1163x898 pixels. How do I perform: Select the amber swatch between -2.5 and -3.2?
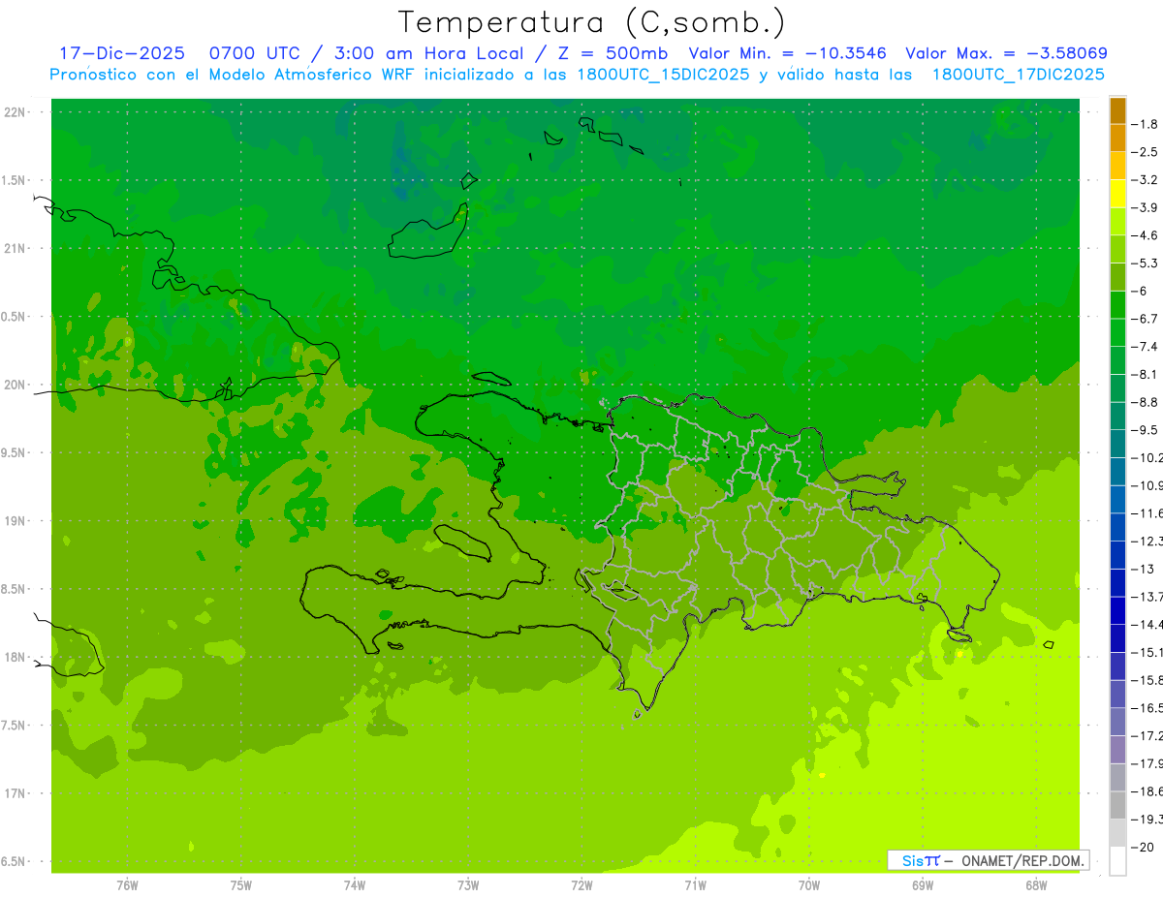coord(1117,166)
